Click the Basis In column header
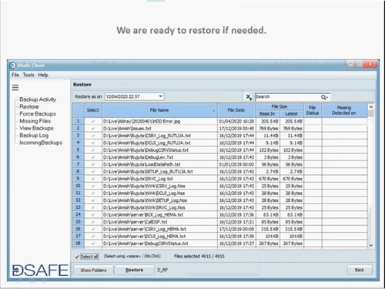The width and height of the screenshot is (385, 289). [267, 114]
